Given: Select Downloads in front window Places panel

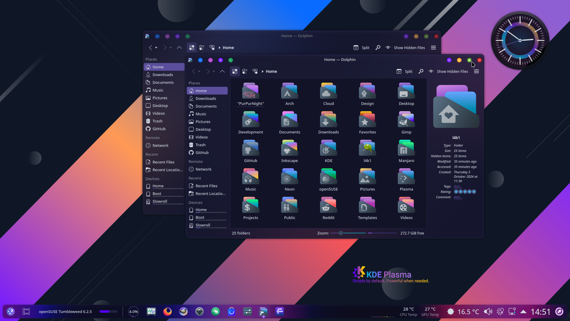Looking at the screenshot, I should (x=207, y=98).
